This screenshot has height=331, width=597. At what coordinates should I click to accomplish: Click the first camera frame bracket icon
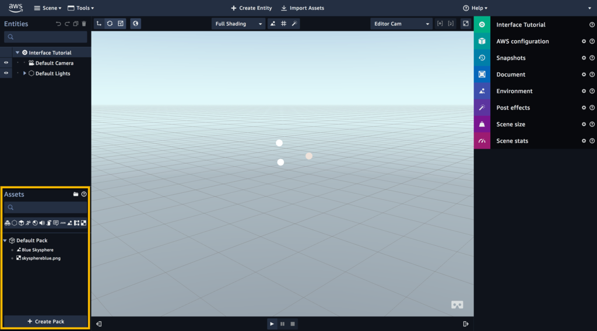pos(440,23)
